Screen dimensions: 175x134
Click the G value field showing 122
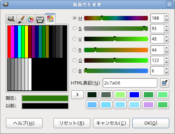point(157,60)
